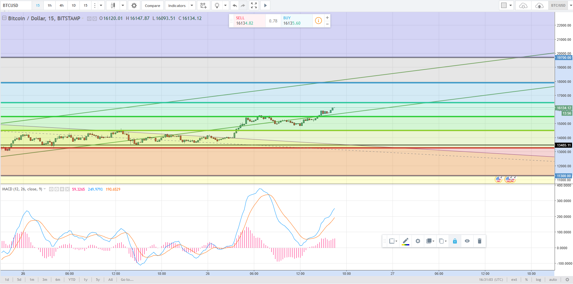Set date range to 1d
Viewport: 573px width, 284px height.
pyautogui.click(x=7, y=280)
